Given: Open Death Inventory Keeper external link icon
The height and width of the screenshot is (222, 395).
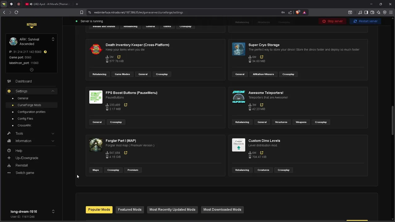Looking at the screenshot, I should 119,57.
